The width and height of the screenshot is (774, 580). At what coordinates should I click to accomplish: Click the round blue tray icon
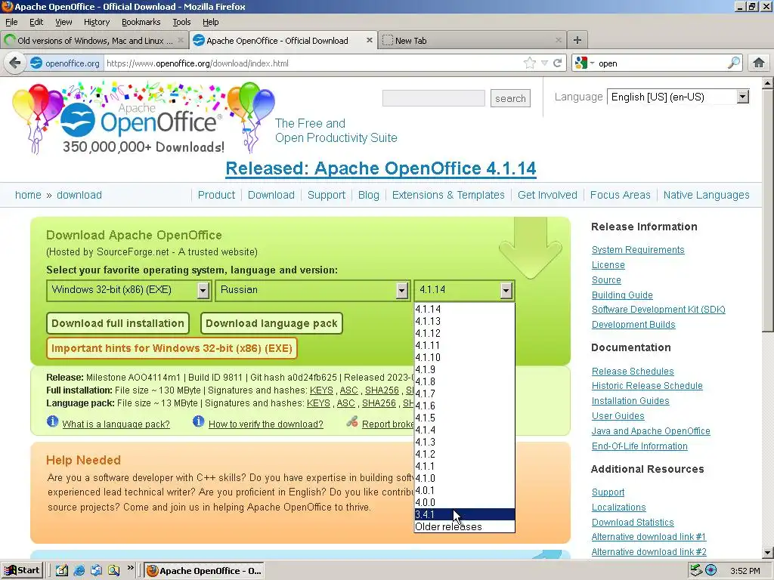(711, 571)
